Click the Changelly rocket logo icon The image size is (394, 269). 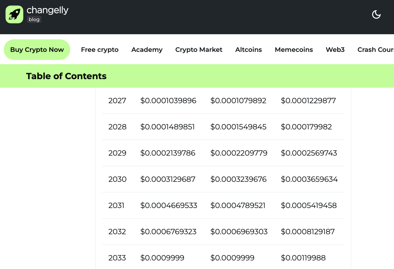pos(14,14)
